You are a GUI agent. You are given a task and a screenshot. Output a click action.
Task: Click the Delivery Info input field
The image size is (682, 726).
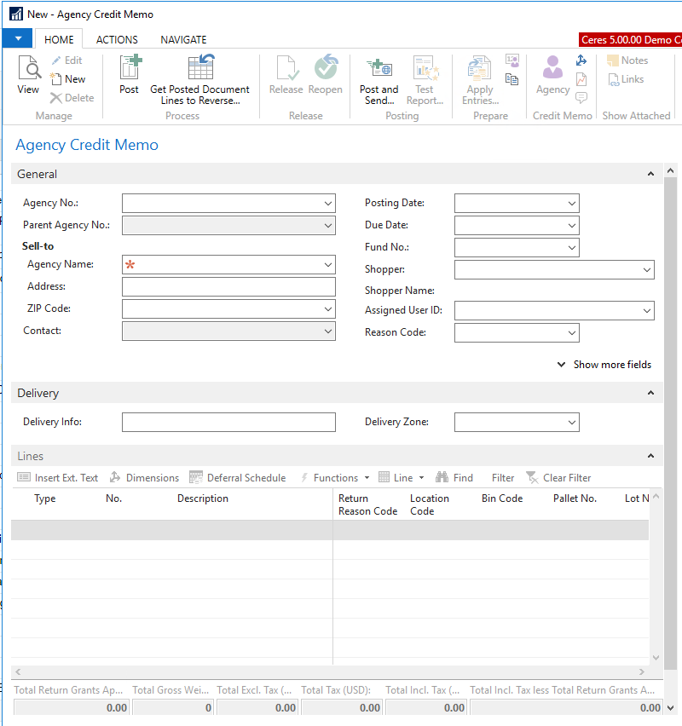click(x=228, y=423)
